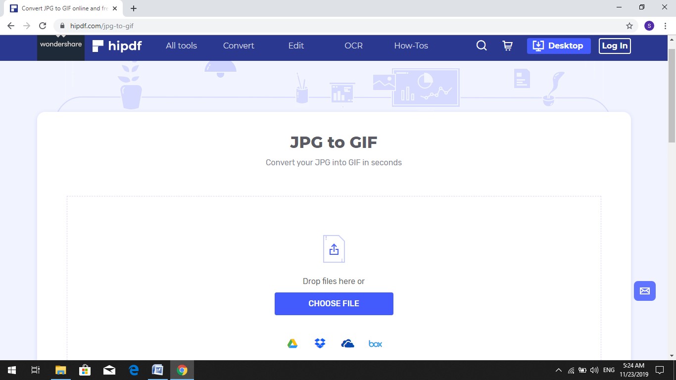Bookmark this page with star icon

[629, 26]
